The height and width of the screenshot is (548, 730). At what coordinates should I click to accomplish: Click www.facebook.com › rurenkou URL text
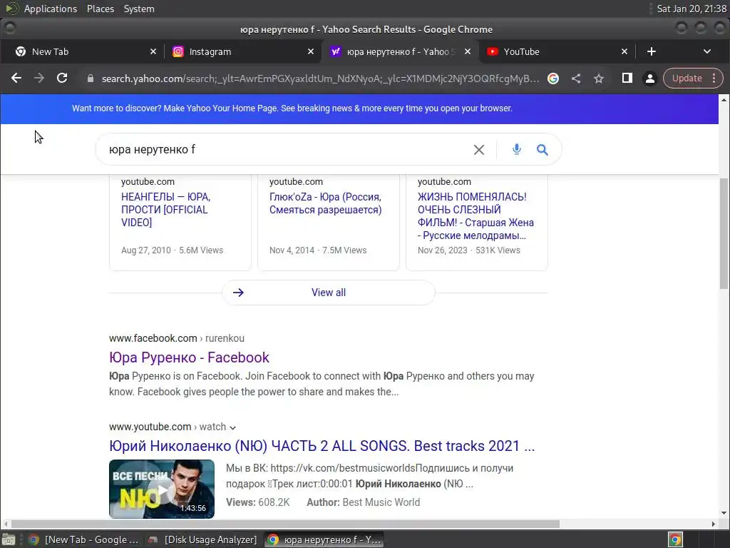pos(177,338)
